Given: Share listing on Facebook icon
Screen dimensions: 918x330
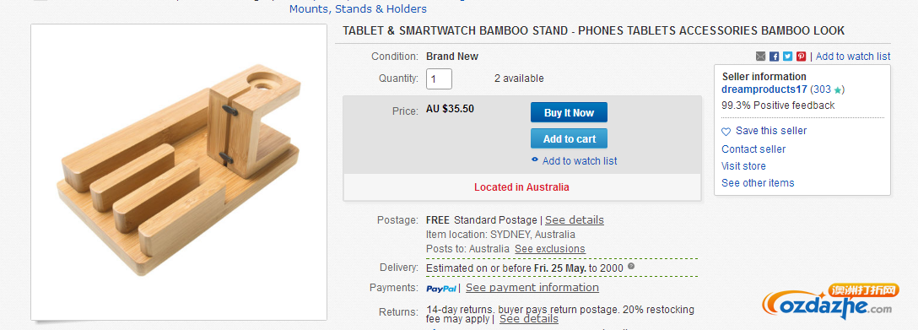Looking at the screenshot, I should [x=774, y=57].
